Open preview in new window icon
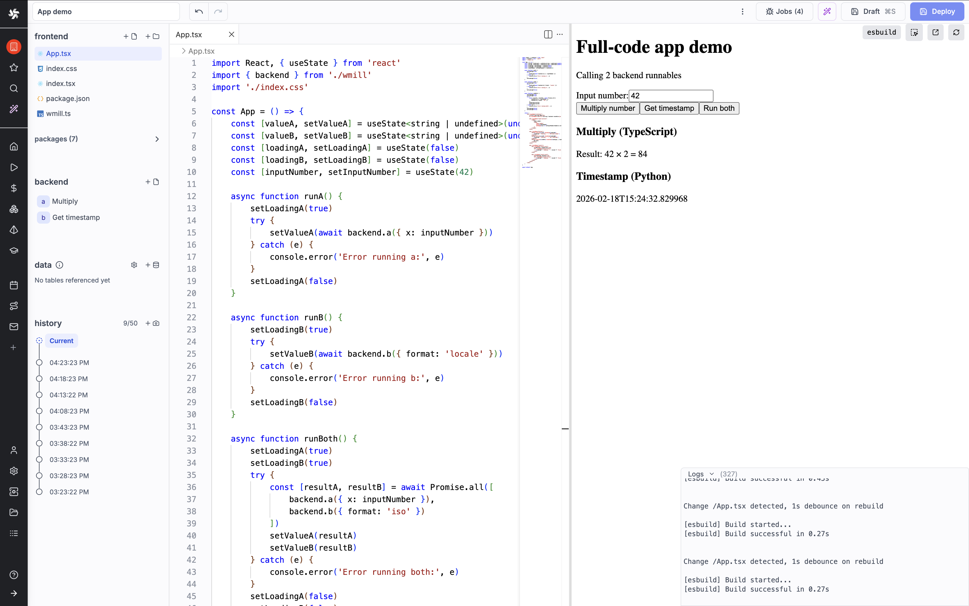Image resolution: width=969 pixels, height=606 pixels. tap(935, 32)
